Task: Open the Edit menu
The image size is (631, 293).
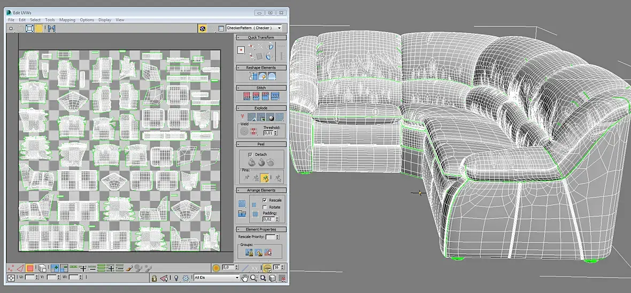Action: point(22,20)
